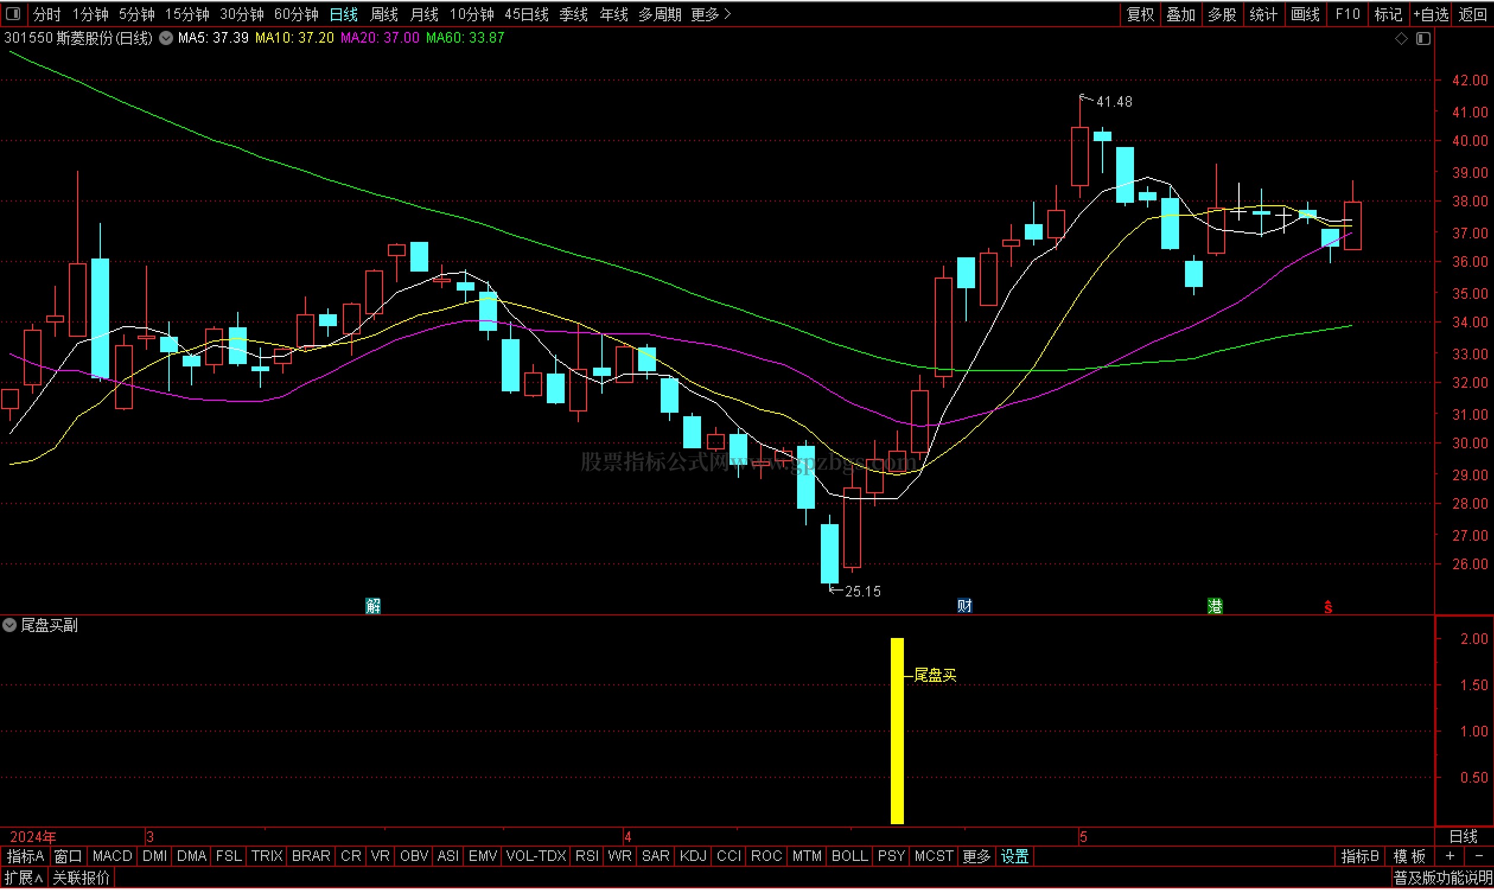
Task: Click the 指标B button
Action: pyautogui.click(x=1359, y=856)
